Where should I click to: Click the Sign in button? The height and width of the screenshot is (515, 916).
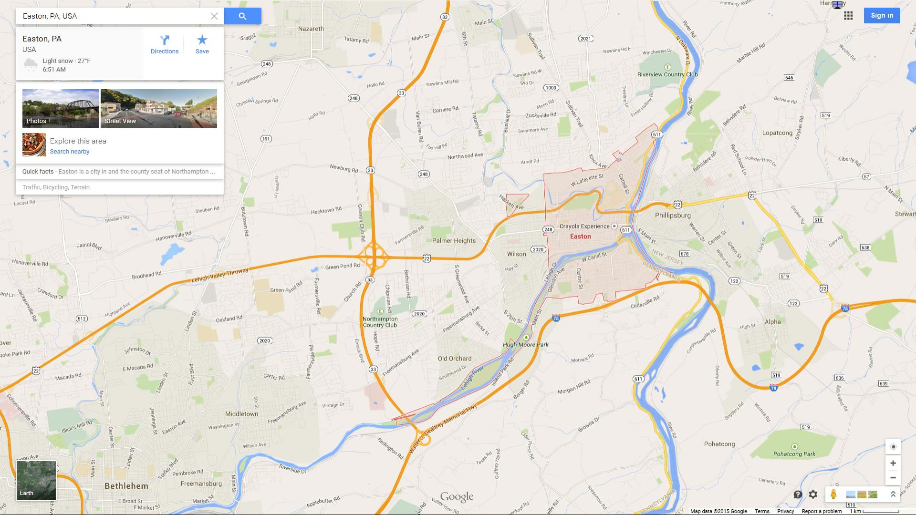point(882,15)
